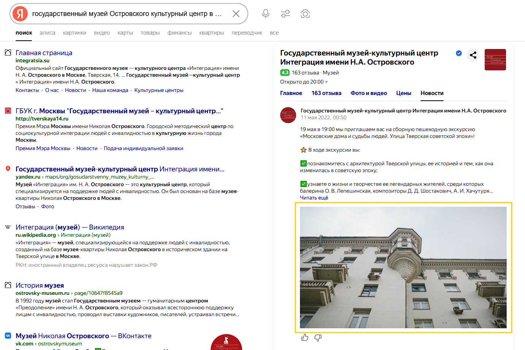The width and height of the screenshot is (525, 350).
Task: Like the news post with thumbs up
Action: coord(305,337)
